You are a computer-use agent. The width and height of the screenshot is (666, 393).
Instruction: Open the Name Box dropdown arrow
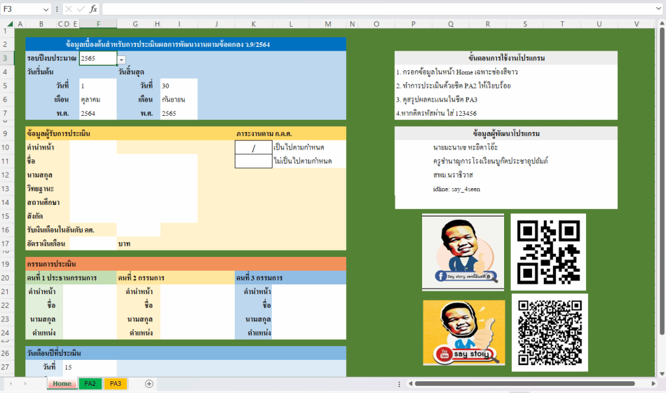(x=46, y=9)
